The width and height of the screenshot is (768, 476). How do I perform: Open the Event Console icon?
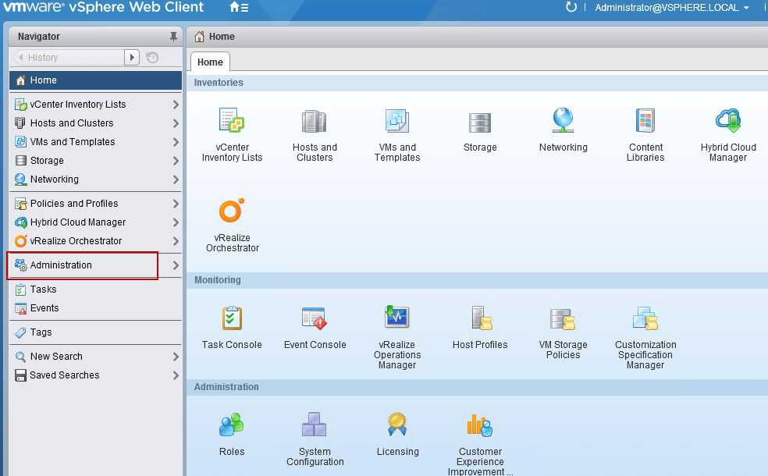pyautogui.click(x=315, y=318)
